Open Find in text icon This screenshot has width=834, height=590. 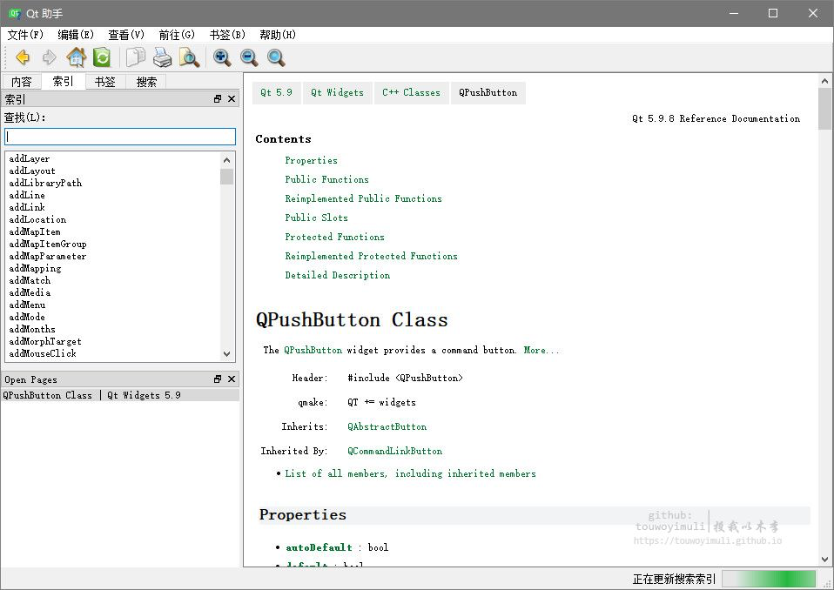[x=189, y=57]
